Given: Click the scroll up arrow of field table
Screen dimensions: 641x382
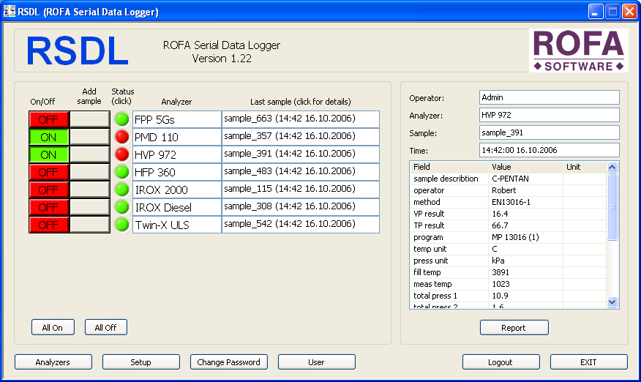Looking at the screenshot, I should (612, 168).
